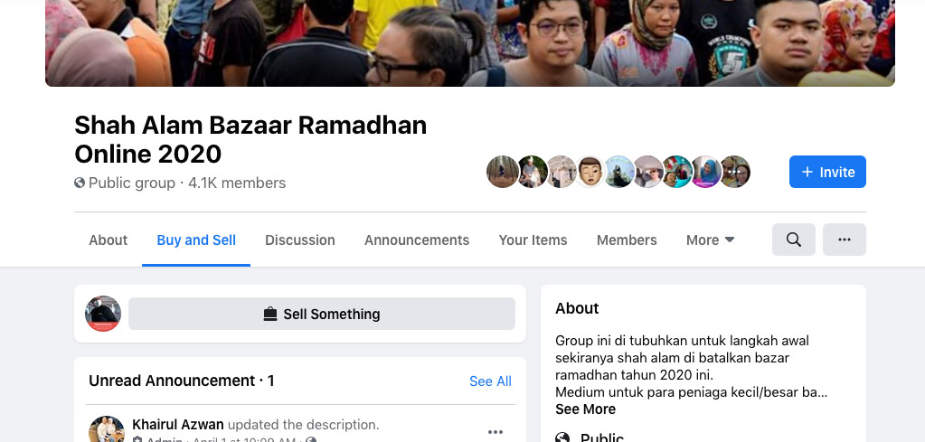
Task: View the Members tab
Action: pos(627,240)
